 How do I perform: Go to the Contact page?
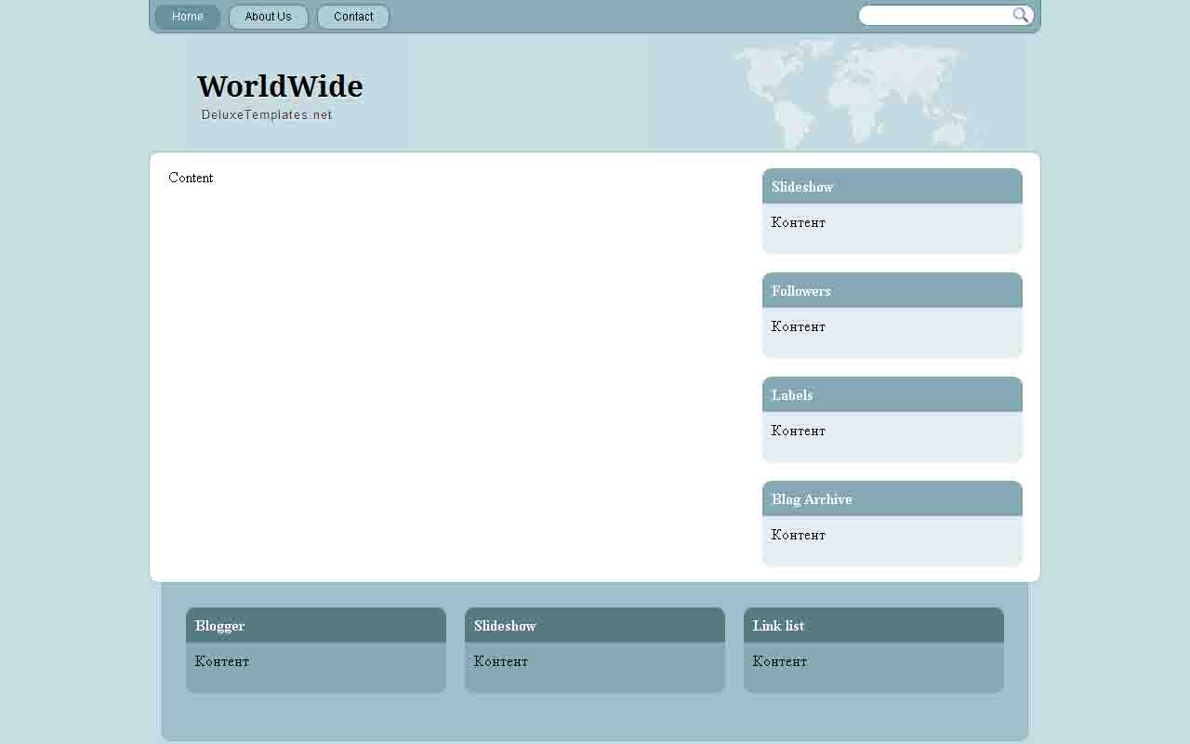352,16
